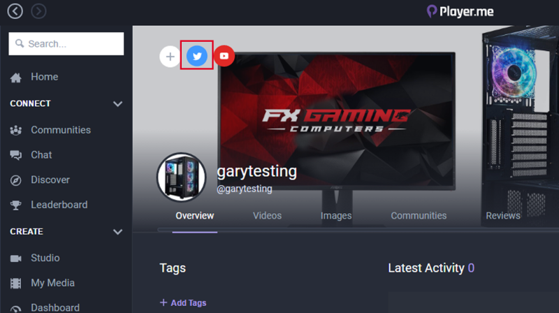The width and height of the screenshot is (559, 313).
Task: Click the Add Tags link
Action: (x=183, y=303)
